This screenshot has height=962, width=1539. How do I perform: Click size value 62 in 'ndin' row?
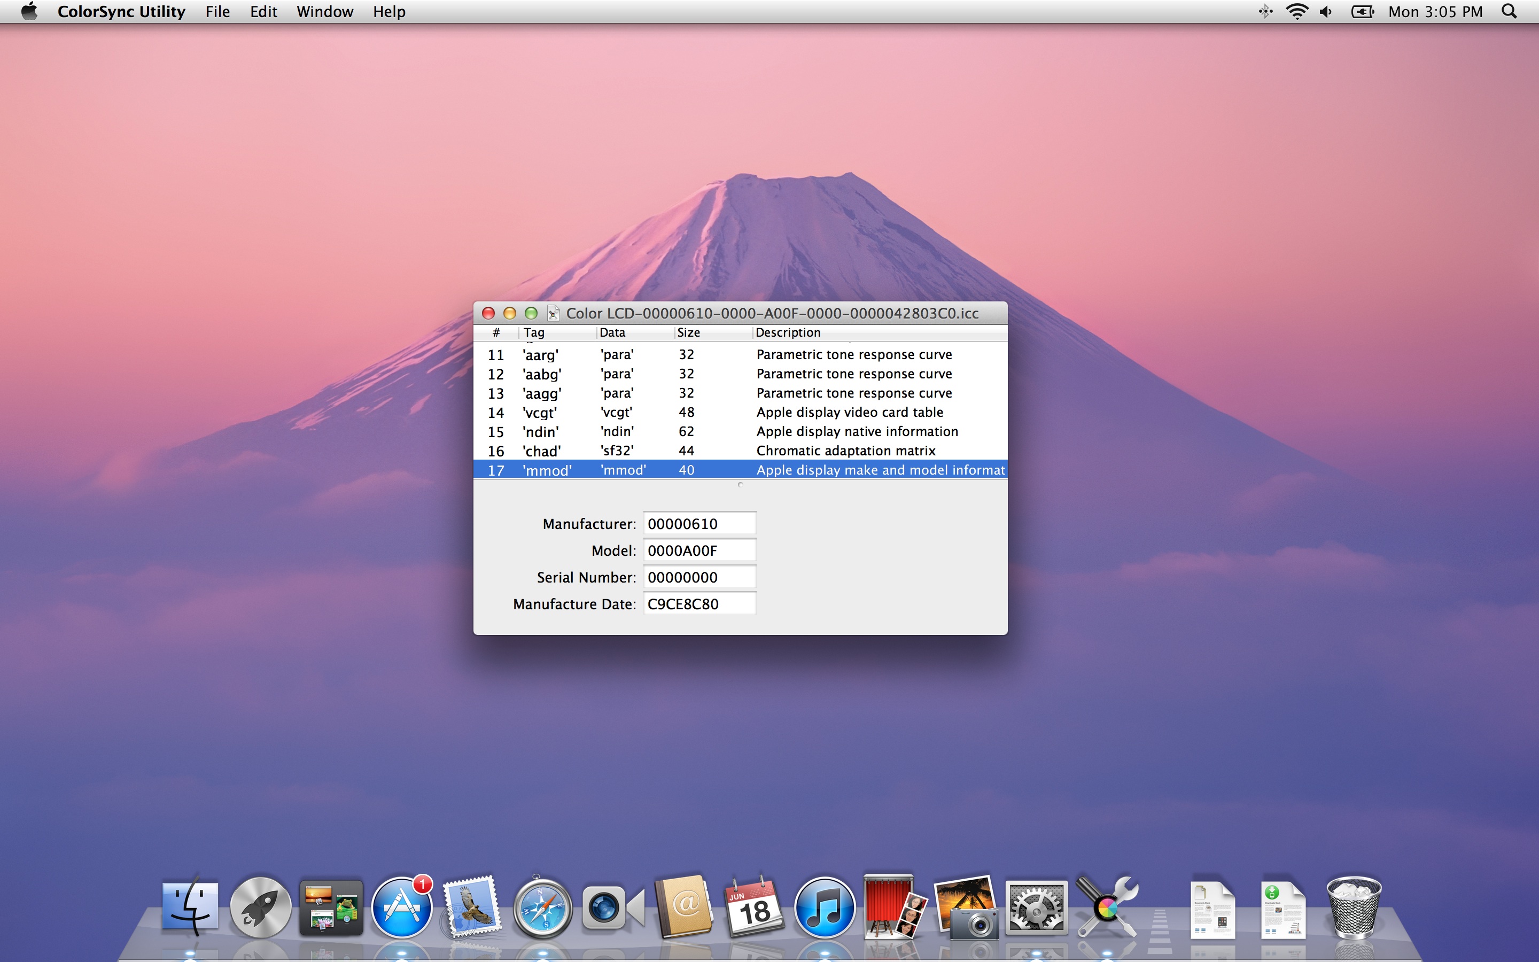[686, 431]
